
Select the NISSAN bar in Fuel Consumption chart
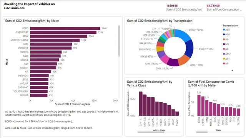pos(238,112)
